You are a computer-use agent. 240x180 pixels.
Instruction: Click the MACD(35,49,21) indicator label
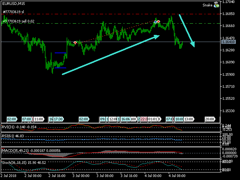tap(31, 151)
